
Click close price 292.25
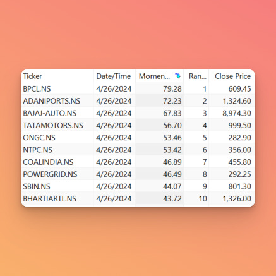240,174
